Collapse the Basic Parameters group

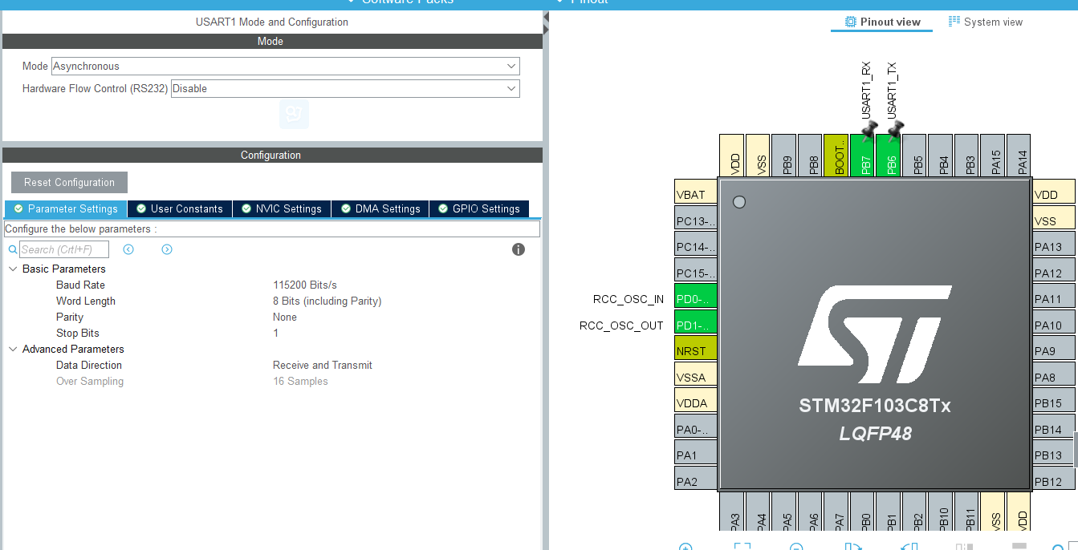tap(13, 269)
